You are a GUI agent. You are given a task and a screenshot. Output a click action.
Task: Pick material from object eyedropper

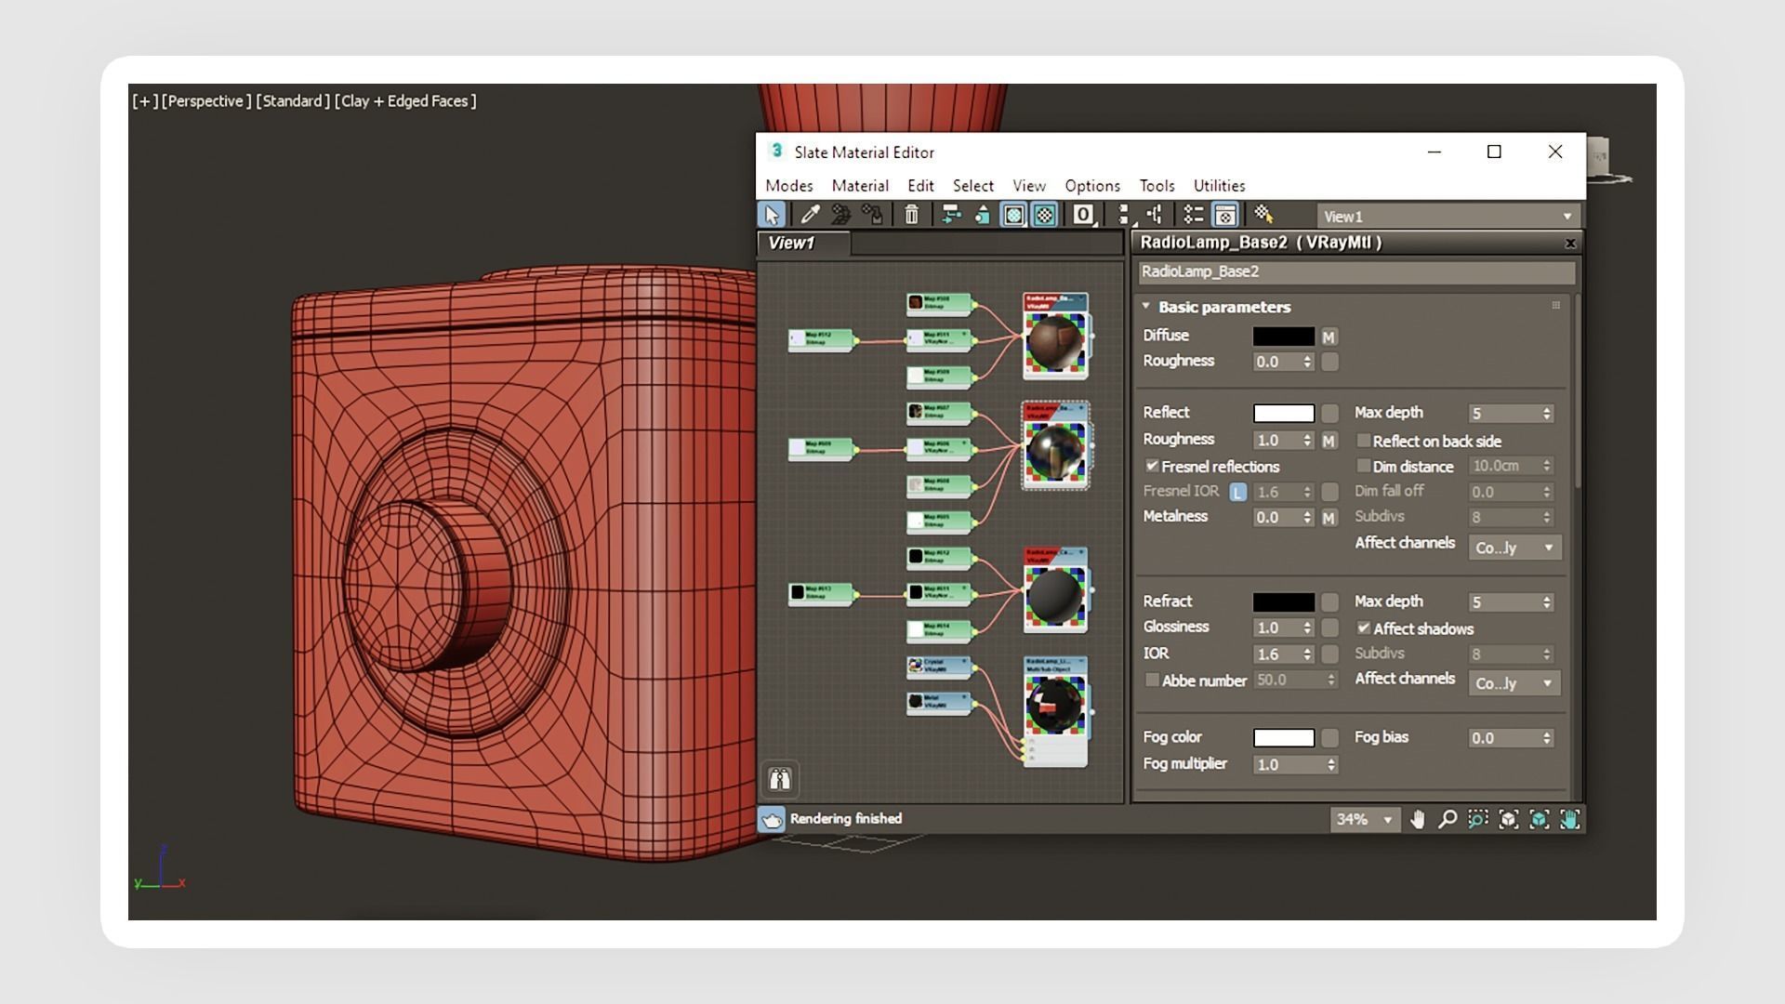(810, 215)
